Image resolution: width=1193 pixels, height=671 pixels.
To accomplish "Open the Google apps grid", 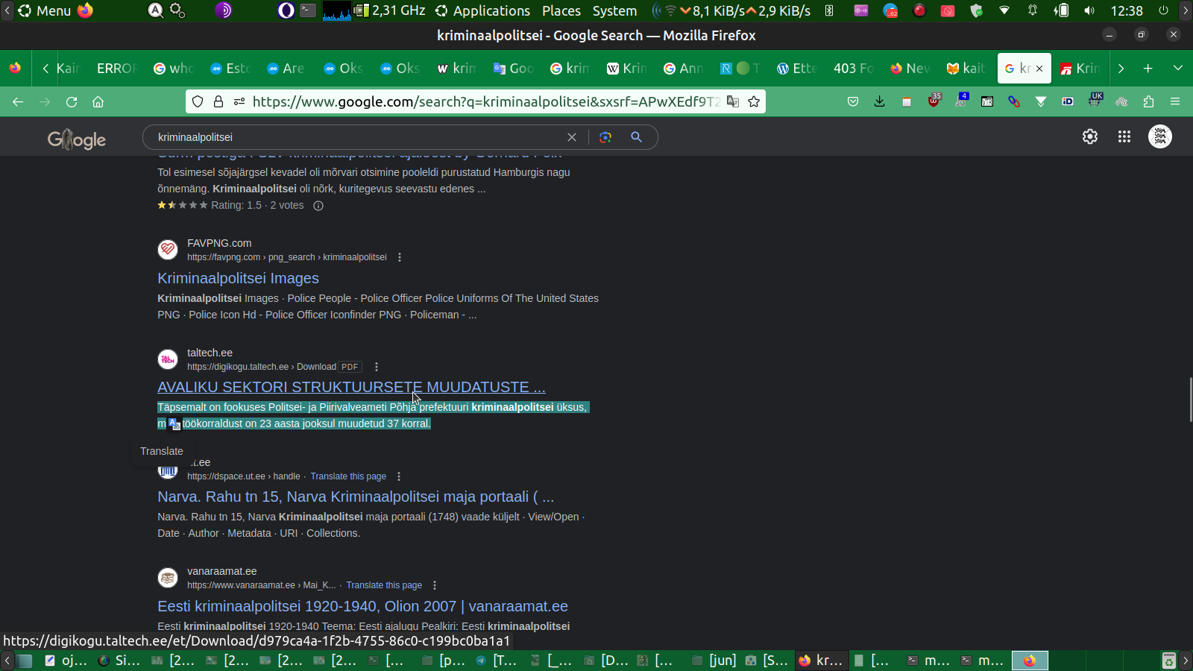I will coord(1124,136).
